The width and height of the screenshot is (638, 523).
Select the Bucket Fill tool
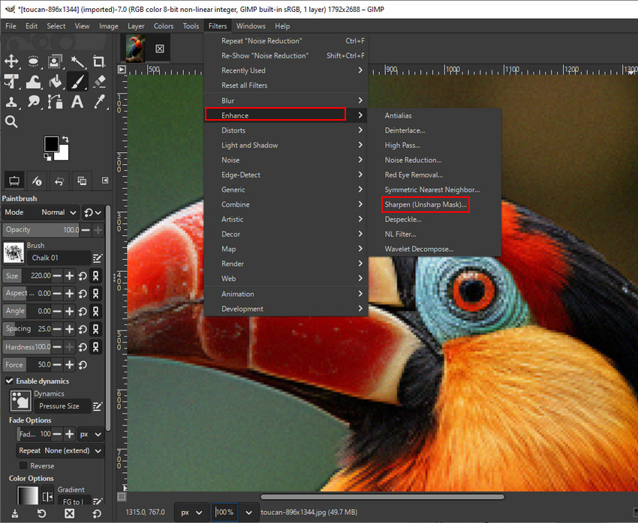[x=55, y=81]
